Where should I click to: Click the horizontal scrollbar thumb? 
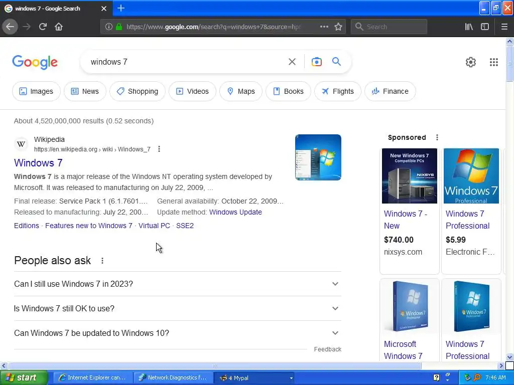point(214,365)
